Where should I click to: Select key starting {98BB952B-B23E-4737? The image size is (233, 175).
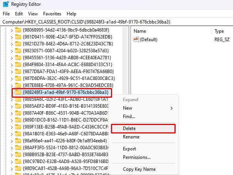click(65, 155)
